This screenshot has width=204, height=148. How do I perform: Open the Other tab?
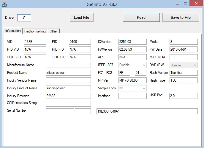point(53,31)
